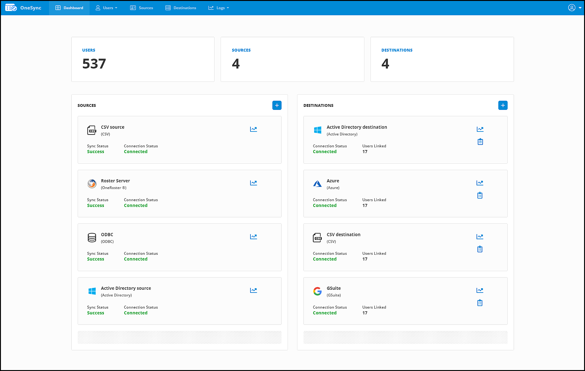Click the user profile avatar icon
Image resolution: width=585 pixels, height=371 pixels.
pyautogui.click(x=572, y=8)
